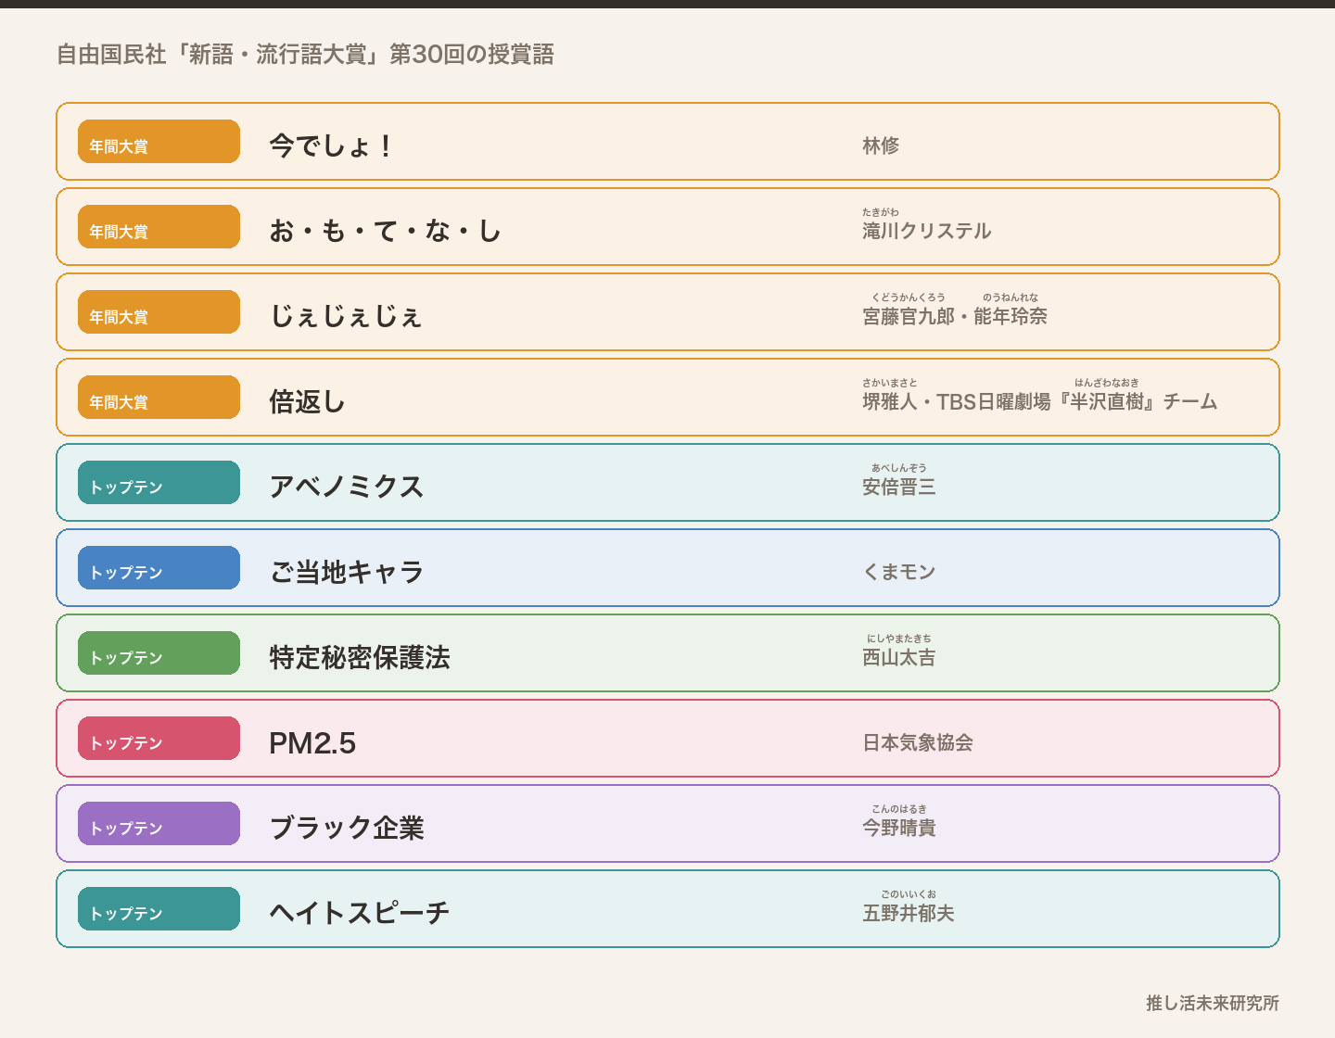Select the phrase PM2.5
The height and width of the screenshot is (1038, 1335).
click(312, 742)
